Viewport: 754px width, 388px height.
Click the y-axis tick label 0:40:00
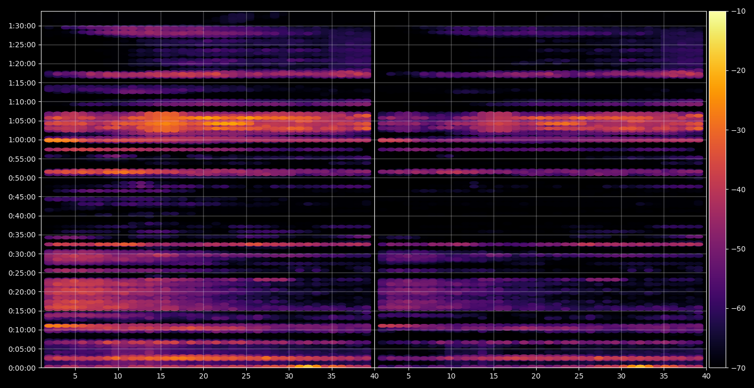pyautogui.click(x=22, y=216)
